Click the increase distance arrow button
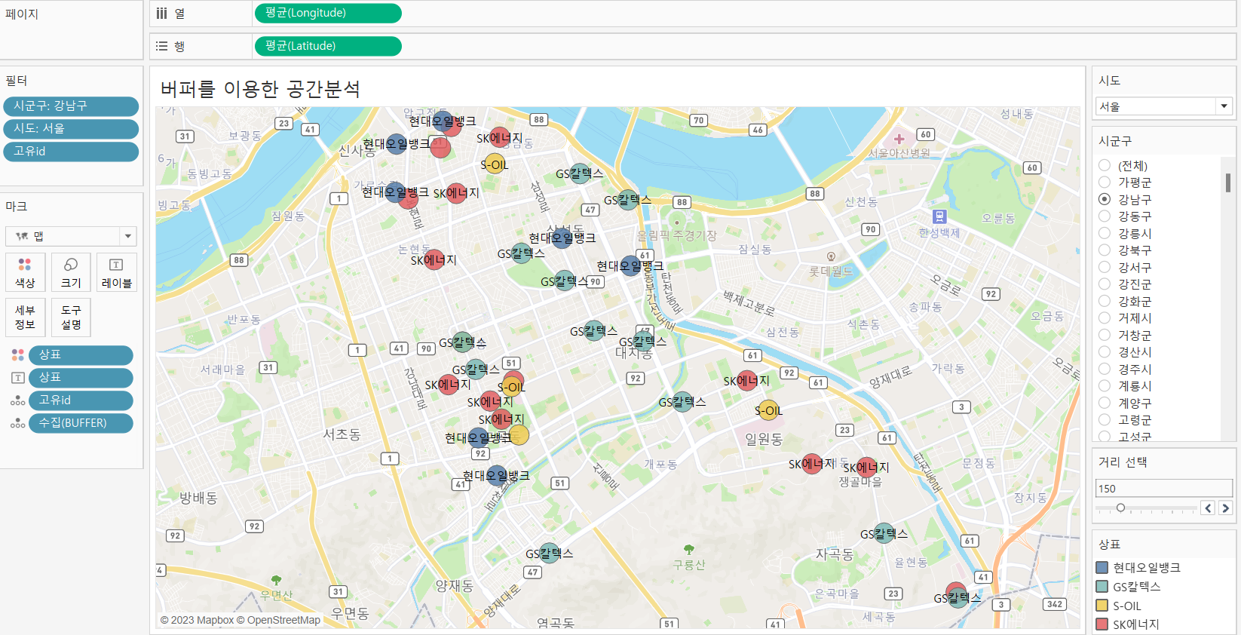 pyautogui.click(x=1225, y=508)
